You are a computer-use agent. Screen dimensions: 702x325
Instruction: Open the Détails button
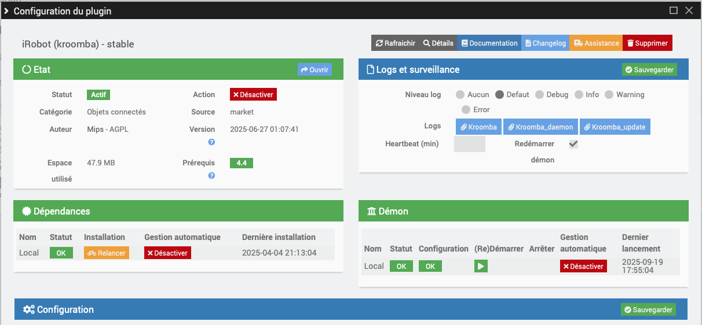point(438,43)
